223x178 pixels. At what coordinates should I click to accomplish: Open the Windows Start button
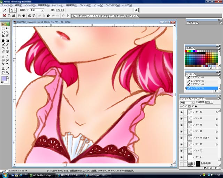tap(5, 175)
